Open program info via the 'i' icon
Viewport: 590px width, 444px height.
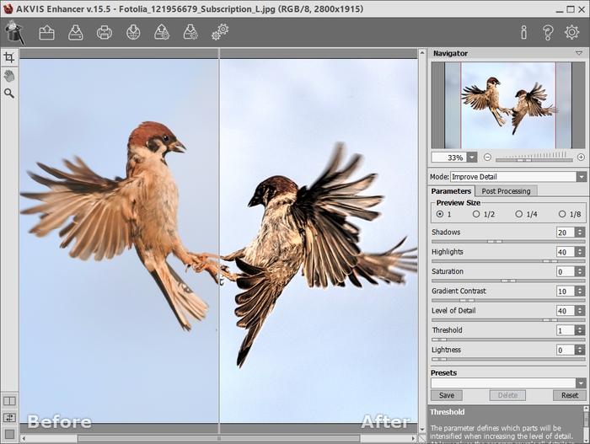(523, 33)
